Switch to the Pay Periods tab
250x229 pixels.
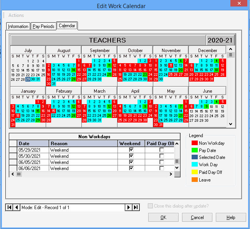coord(43,26)
